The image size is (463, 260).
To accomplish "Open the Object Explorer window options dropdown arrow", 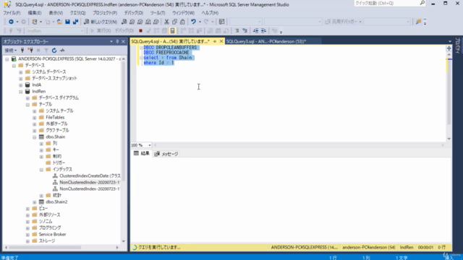I will [x=111, y=42].
